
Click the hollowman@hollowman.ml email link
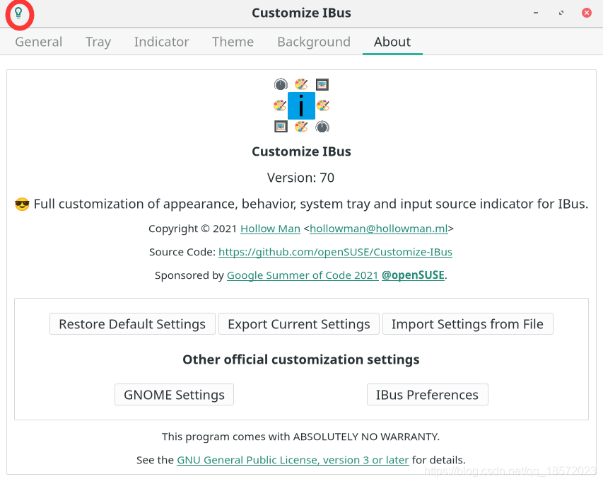click(379, 229)
